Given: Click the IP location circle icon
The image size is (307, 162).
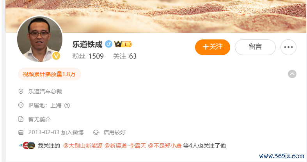Looking at the screenshot, I should click(21, 105).
